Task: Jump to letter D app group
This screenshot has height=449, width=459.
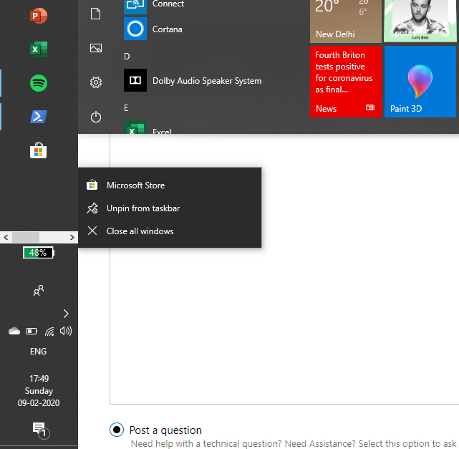Action: point(127,56)
